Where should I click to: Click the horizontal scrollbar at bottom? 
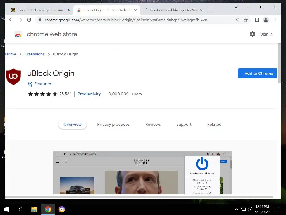[139, 197]
